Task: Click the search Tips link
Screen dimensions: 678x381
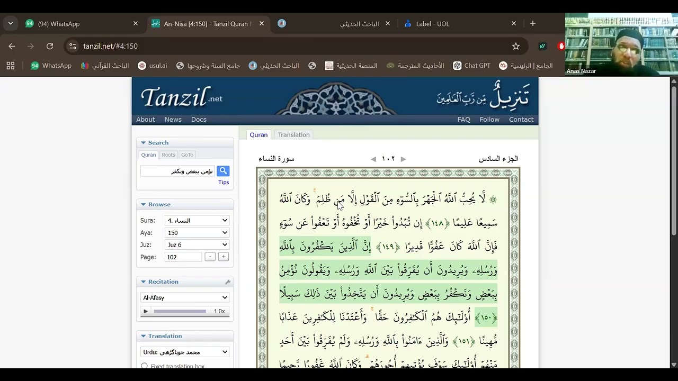Action: pos(224,183)
